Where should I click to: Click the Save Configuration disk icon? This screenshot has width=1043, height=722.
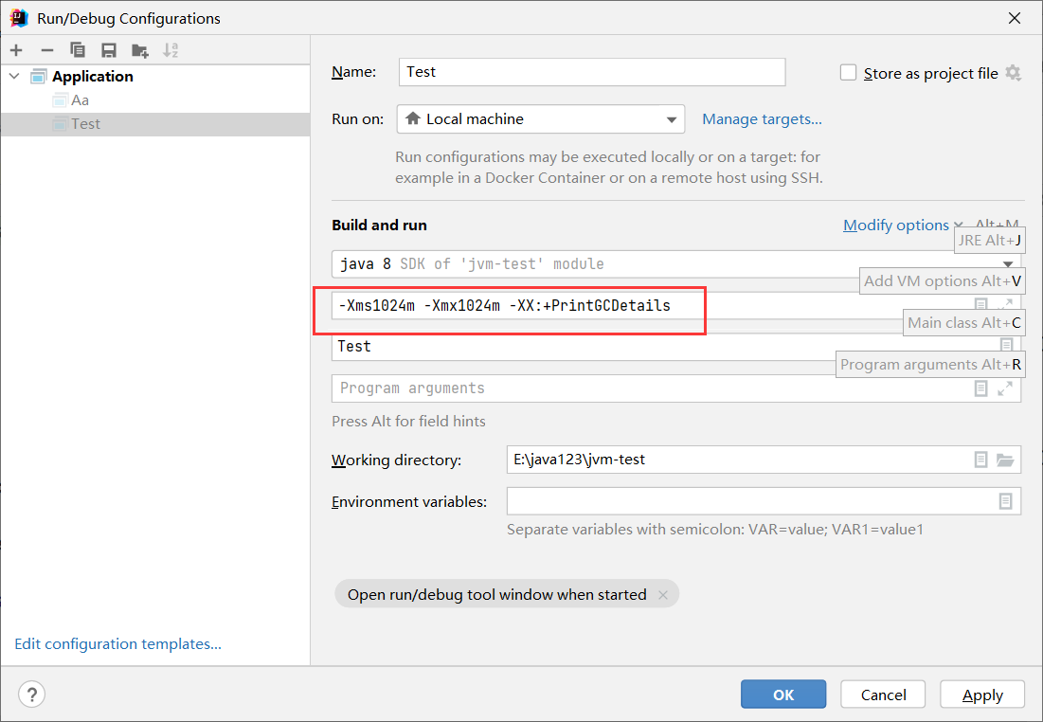coord(109,50)
